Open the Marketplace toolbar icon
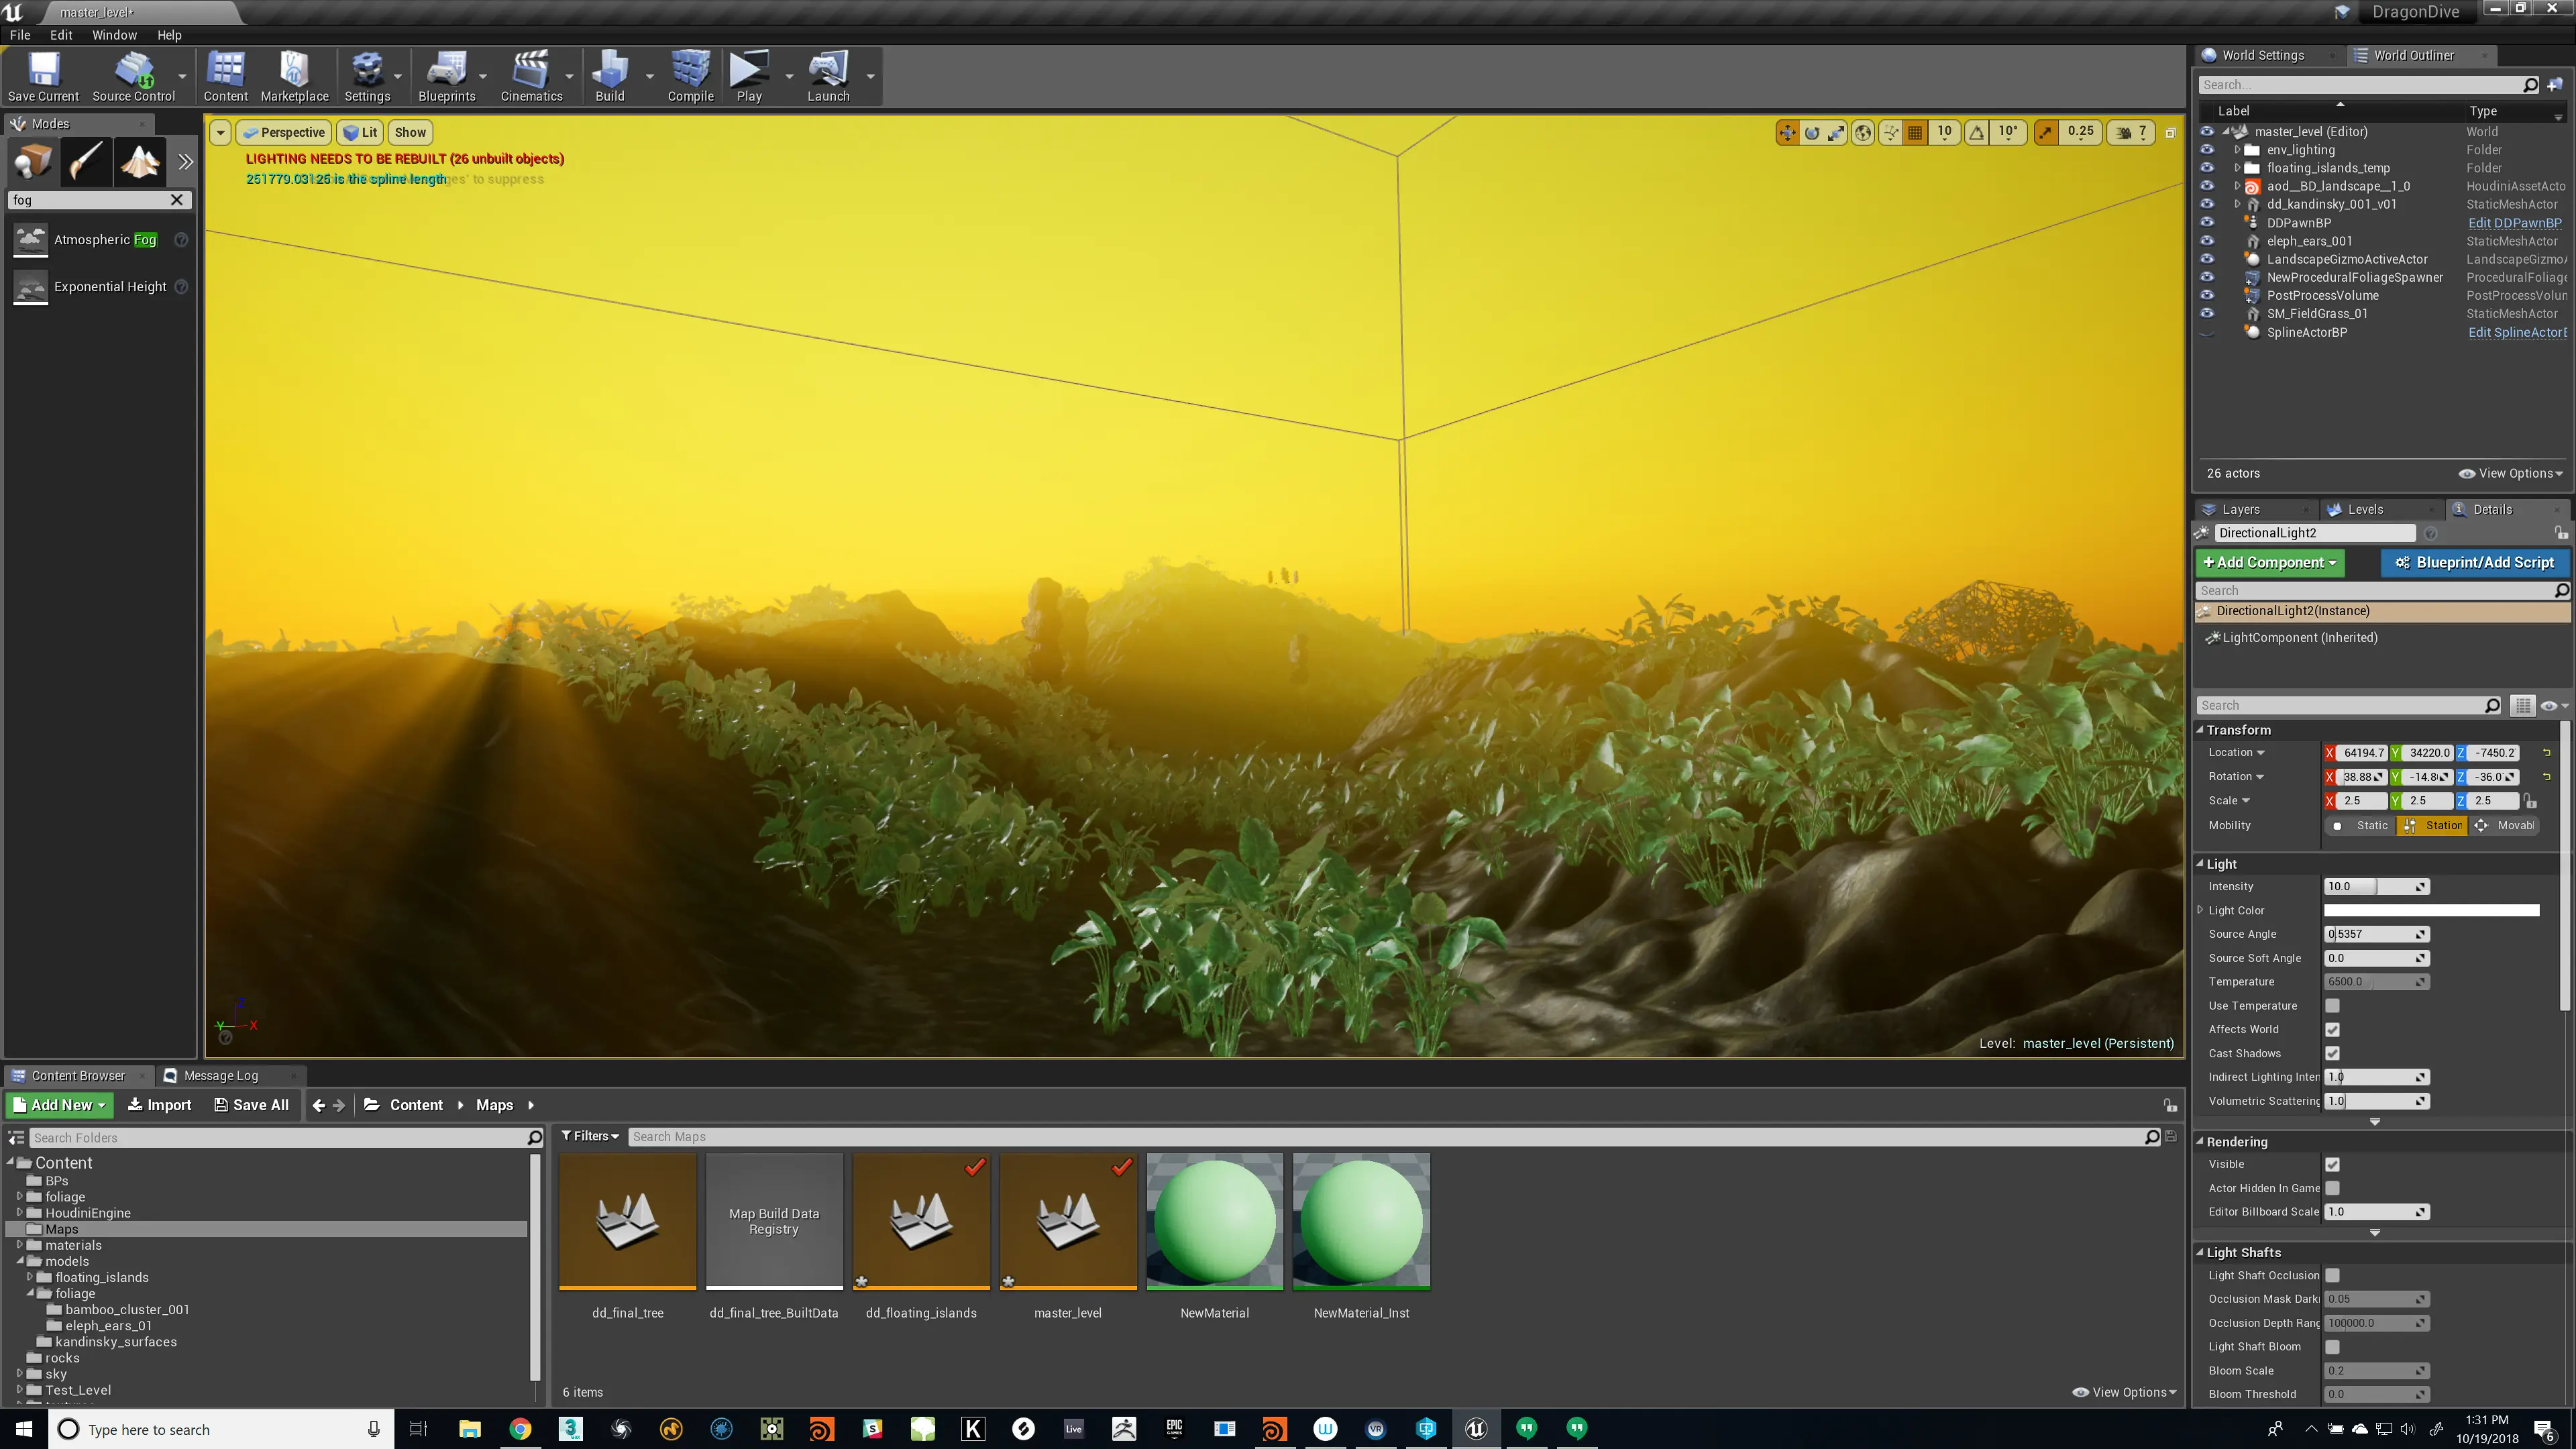 click(294, 77)
